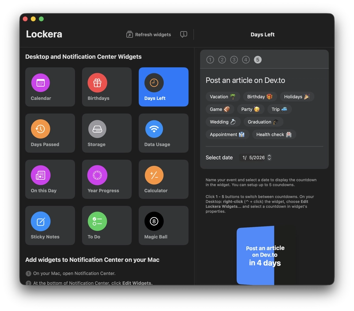Click the green zoom window button
Screen dimensions: 354x311
point(41,19)
